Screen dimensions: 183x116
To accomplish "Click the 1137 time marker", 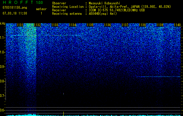I will pos(125,25).
